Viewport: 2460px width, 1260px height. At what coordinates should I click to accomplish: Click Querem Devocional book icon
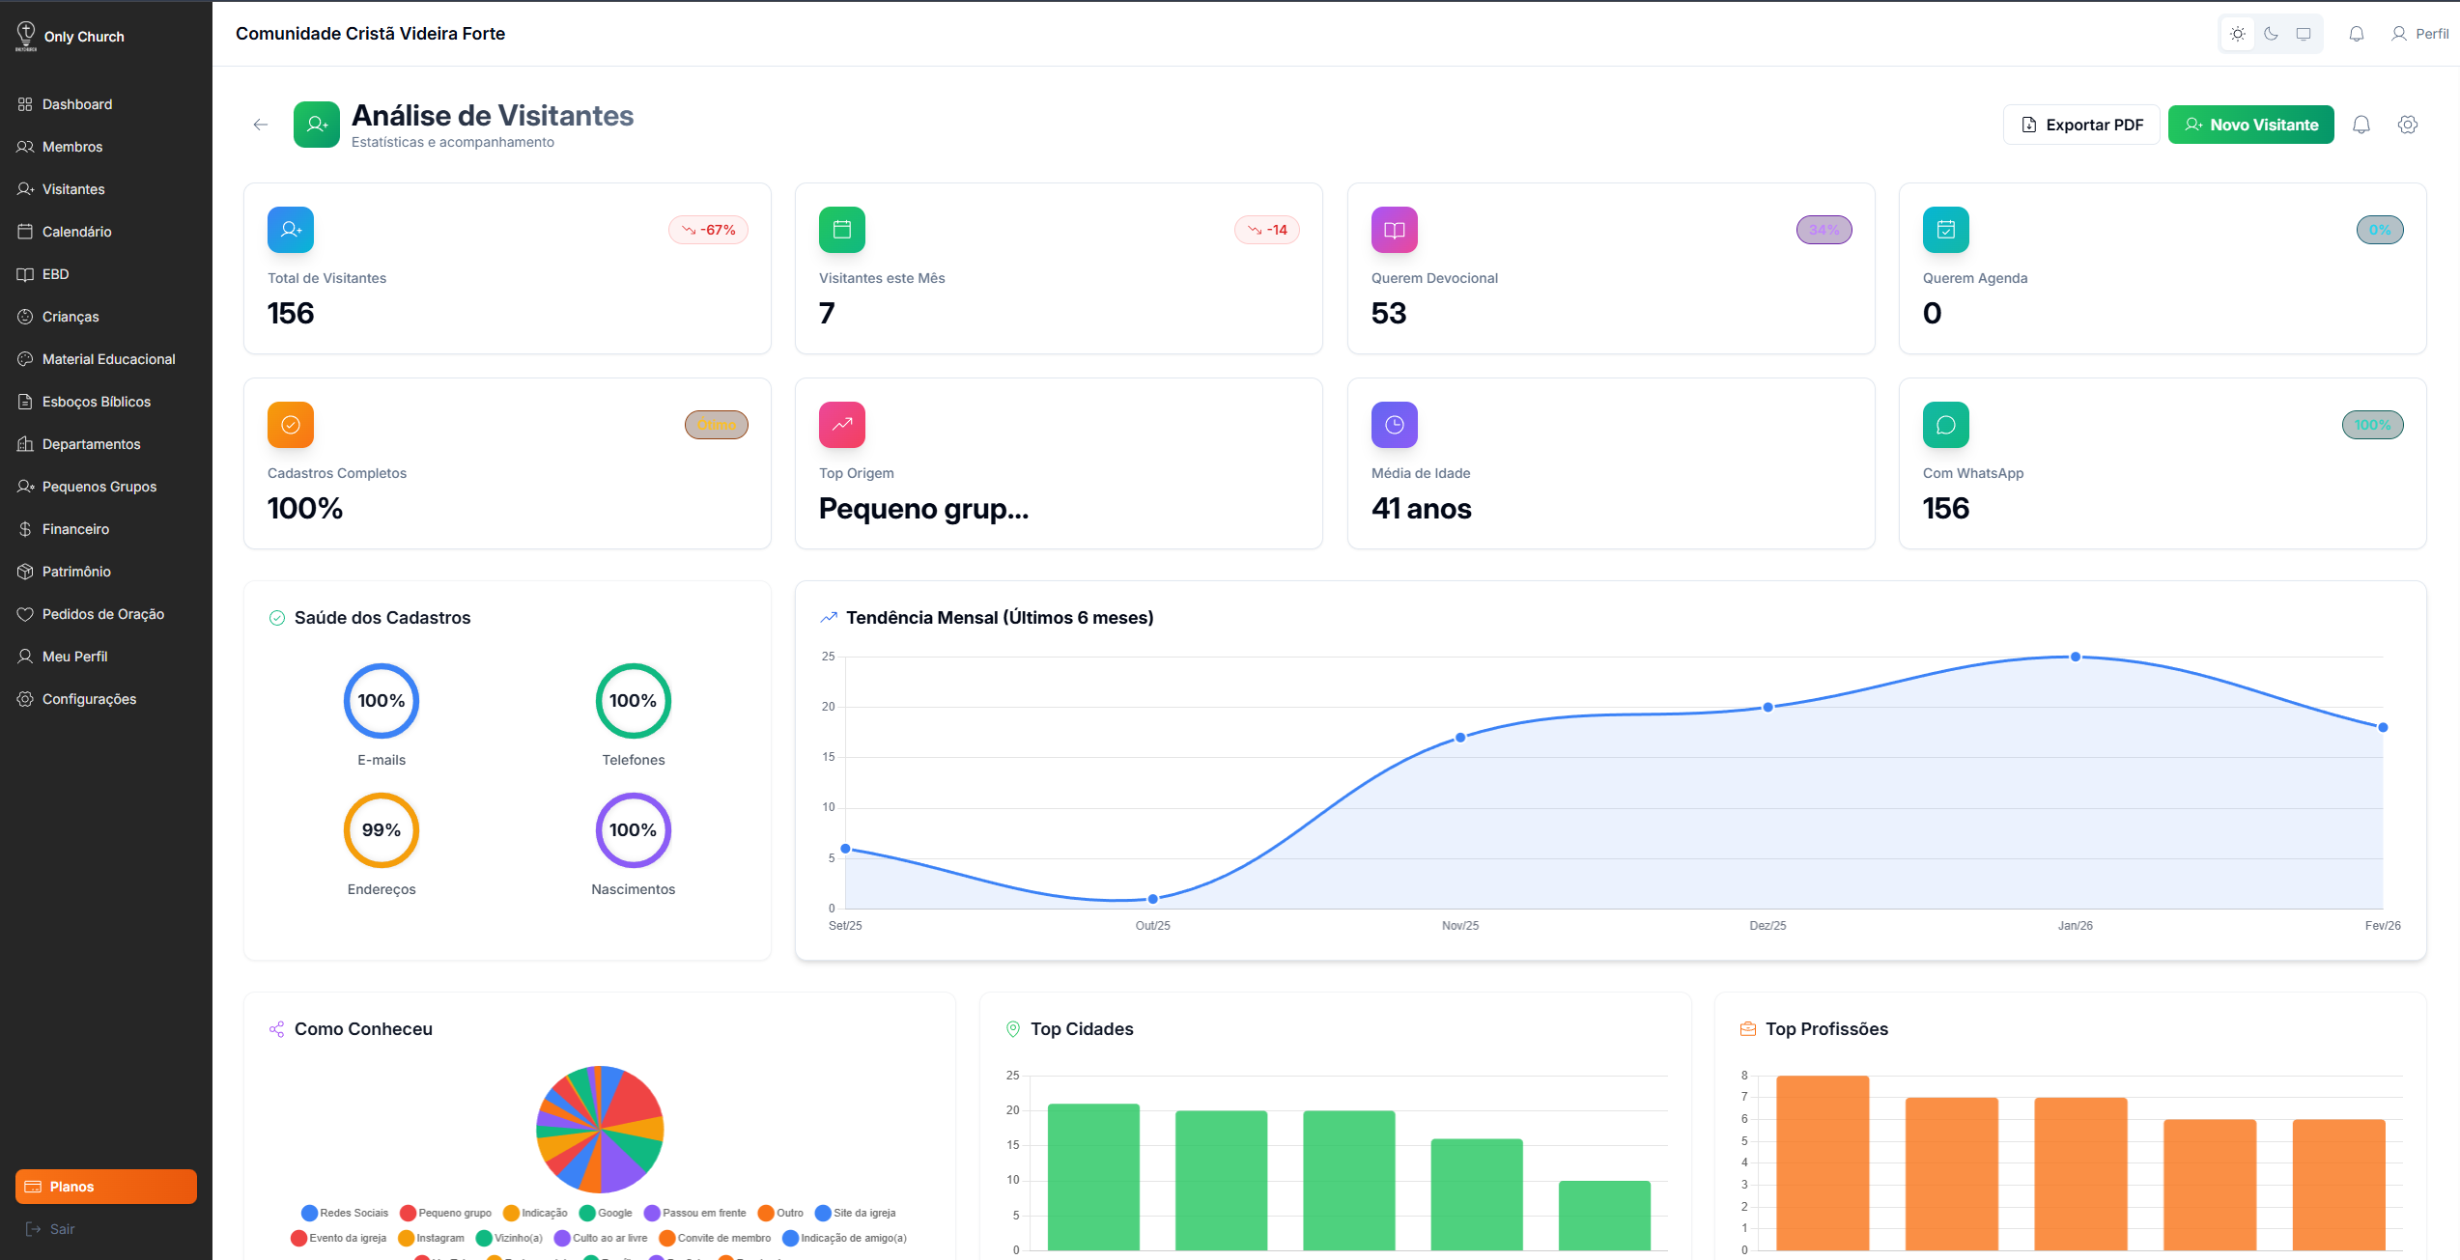1395,230
